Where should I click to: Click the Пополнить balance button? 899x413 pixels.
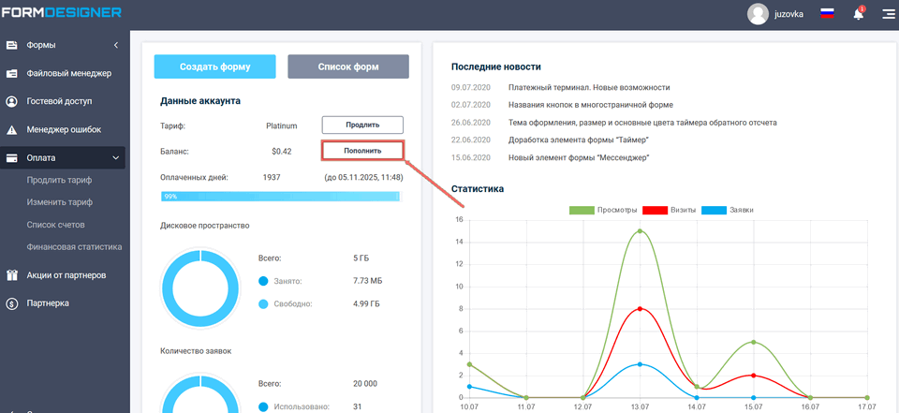pos(362,150)
